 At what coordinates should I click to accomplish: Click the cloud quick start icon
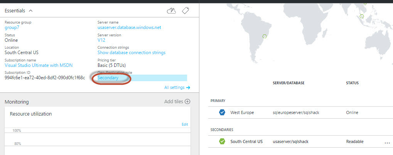point(171,11)
